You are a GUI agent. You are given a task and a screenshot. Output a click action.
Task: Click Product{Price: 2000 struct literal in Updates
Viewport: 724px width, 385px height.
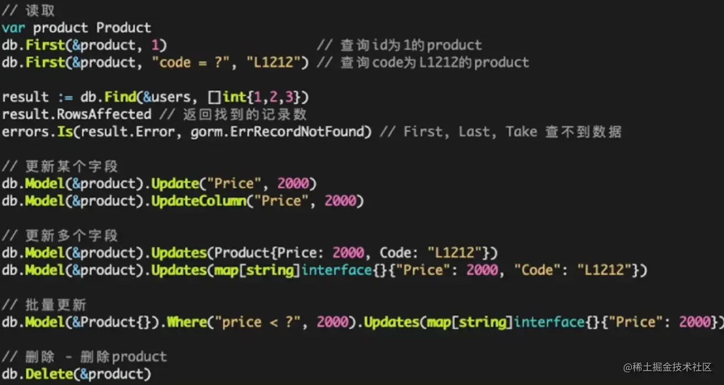(289, 253)
